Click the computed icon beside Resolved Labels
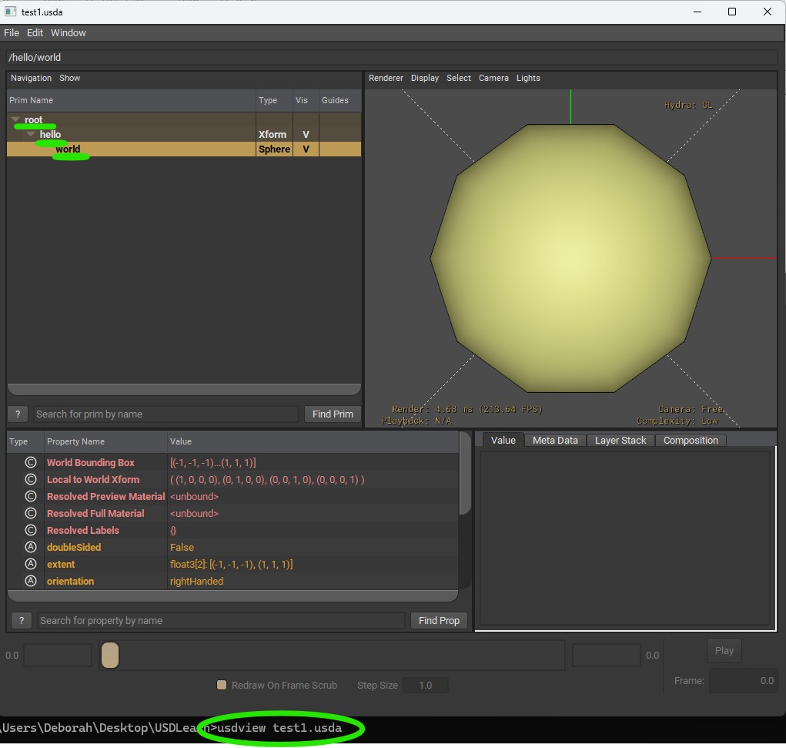This screenshot has width=786, height=748. point(31,531)
